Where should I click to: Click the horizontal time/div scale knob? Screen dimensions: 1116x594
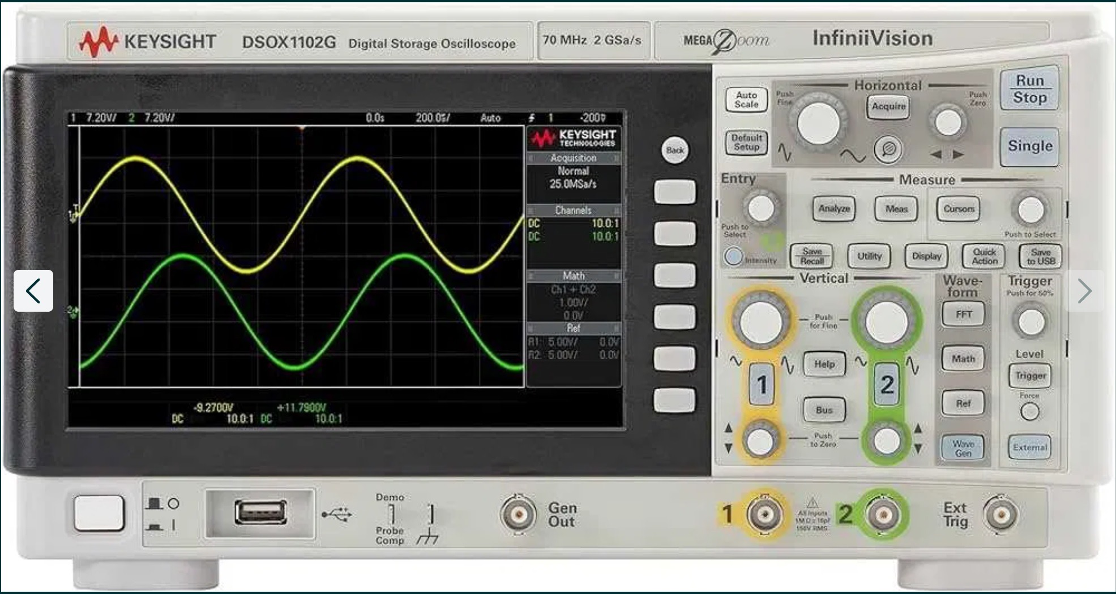click(818, 122)
